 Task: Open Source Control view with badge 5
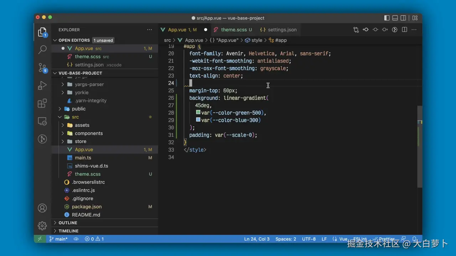point(42,68)
